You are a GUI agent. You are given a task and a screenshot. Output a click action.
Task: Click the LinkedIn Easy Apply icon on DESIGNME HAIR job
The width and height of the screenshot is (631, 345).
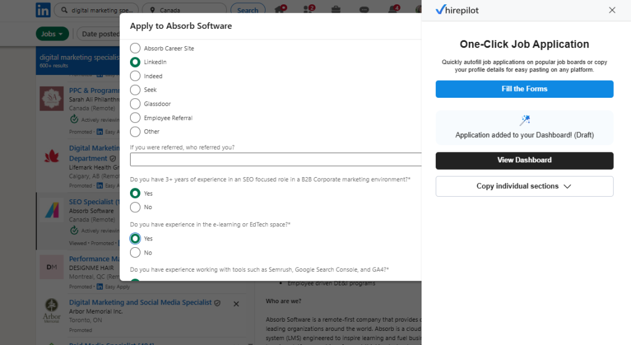click(99, 287)
